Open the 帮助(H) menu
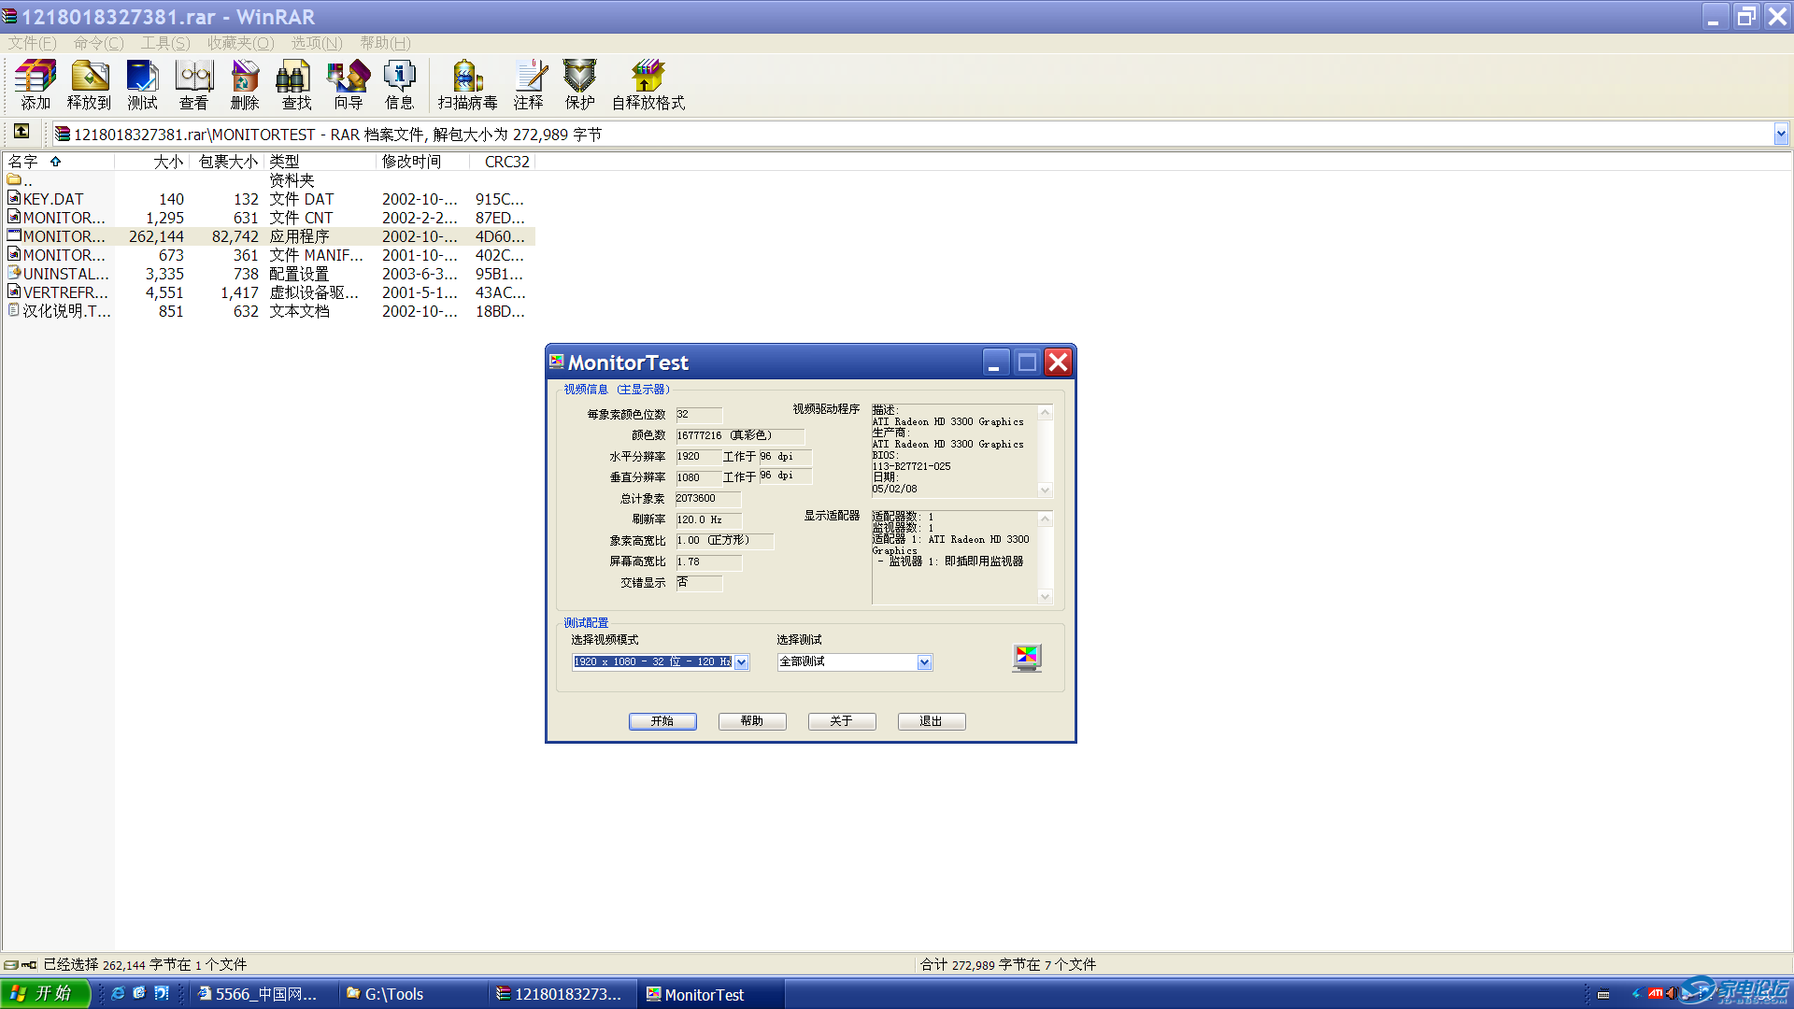The width and height of the screenshot is (1794, 1009). click(x=385, y=43)
